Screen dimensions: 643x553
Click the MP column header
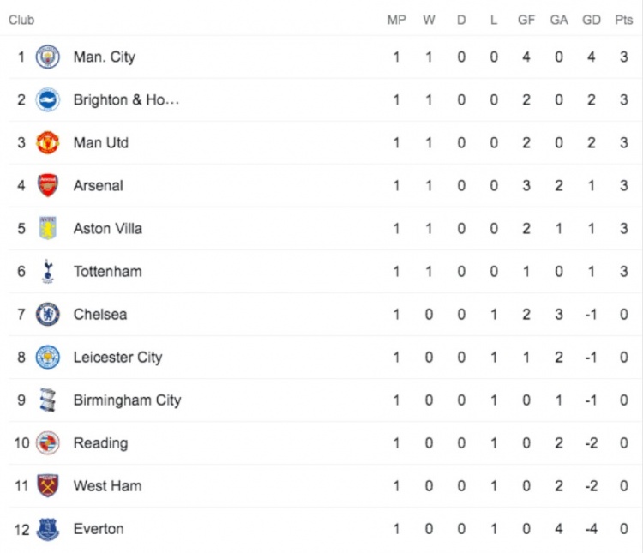pyautogui.click(x=396, y=20)
